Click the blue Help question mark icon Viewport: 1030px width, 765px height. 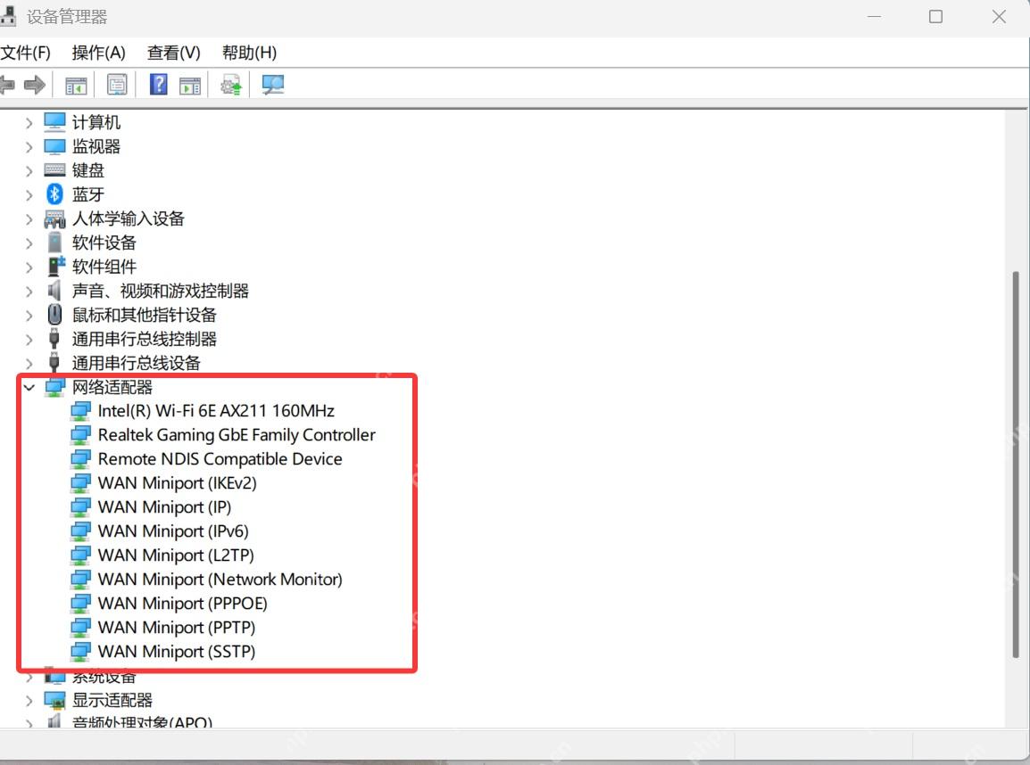158,85
